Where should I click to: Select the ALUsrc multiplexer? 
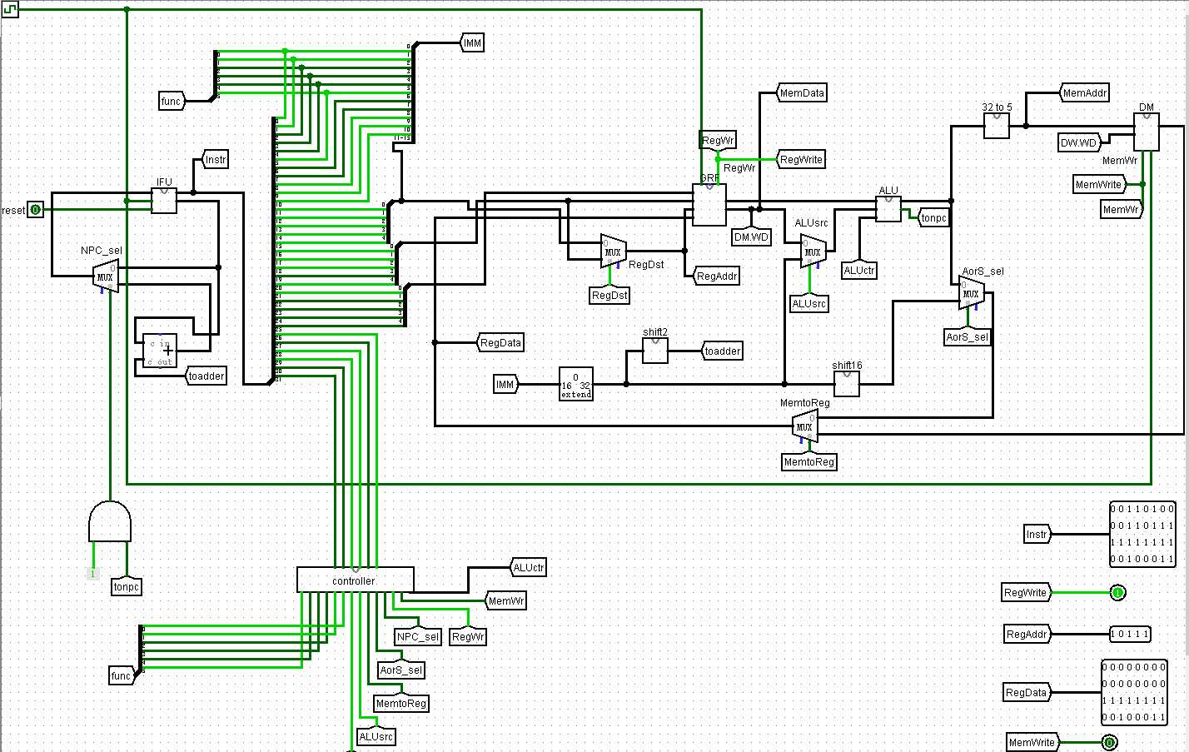pos(813,251)
